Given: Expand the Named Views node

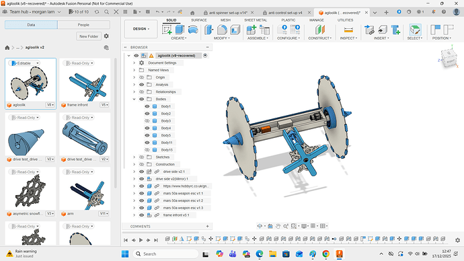Looking at the screenshot, I should (134, 70).
